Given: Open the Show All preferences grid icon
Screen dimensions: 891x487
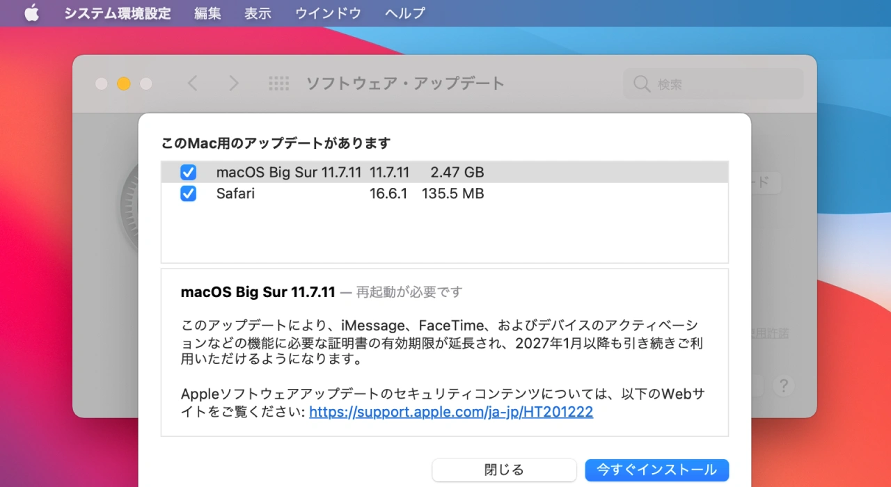Looking at the screenshot, I should [x=278, y=83].
